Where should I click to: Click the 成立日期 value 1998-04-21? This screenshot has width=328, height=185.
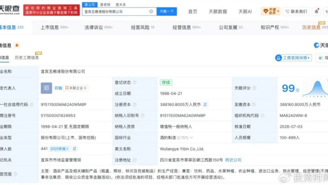point(171,94)
